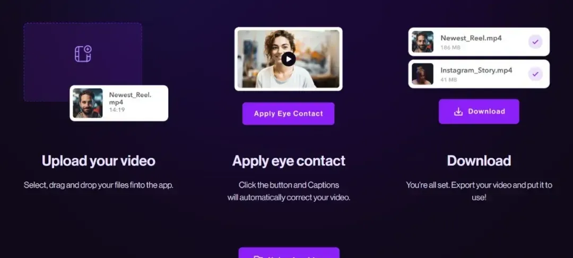Click the dashed upload drop zone
This screenshot has width=573, height=258.
(x=83, y=62)
